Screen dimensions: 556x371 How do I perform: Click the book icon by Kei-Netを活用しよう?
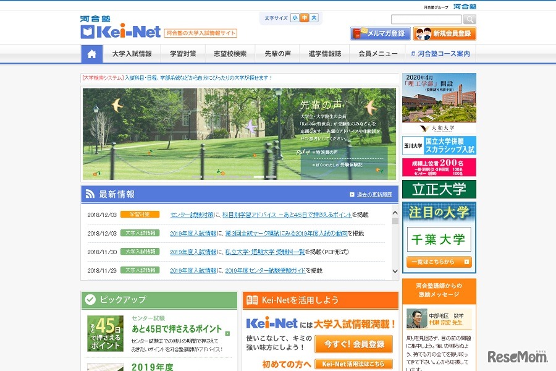(x=252, y=300)
